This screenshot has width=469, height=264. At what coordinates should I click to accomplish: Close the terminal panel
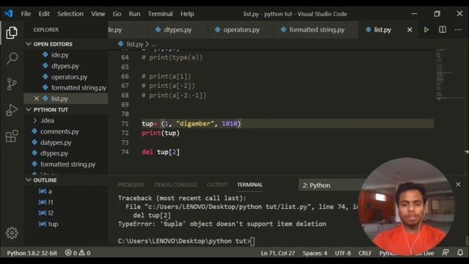pyautogui.click(x=458, y=184)
